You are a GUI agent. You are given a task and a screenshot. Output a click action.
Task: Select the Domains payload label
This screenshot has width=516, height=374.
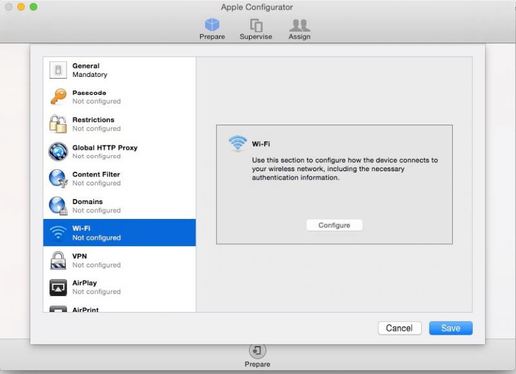coord(88,202)
